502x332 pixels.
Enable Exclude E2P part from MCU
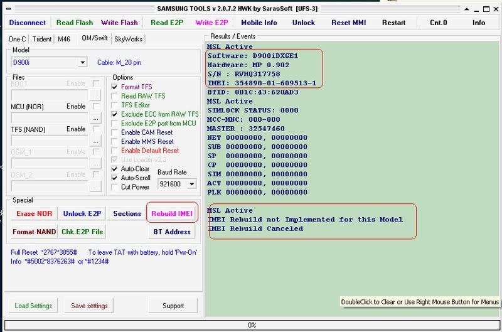(x=114, y=123)
